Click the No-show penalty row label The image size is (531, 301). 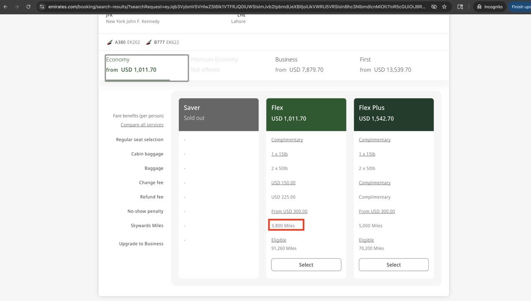pyautogui.click(x=146, y=212)
